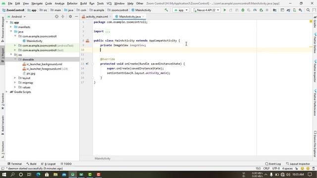Viewport: 317px width, 178px height.
Task: Expand the collapsed import statement
Action: pyautogui.click(x=107, y=31)
